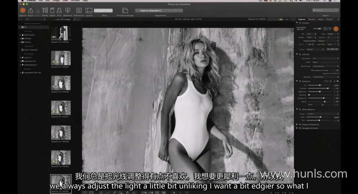Click the Apple menu icon

[22, 1]
